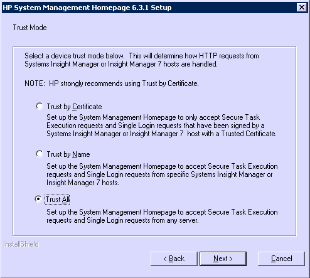Click the 'Trust by Name' option label
This screenshot has width=310, height=278.
(x=68, y=154)
